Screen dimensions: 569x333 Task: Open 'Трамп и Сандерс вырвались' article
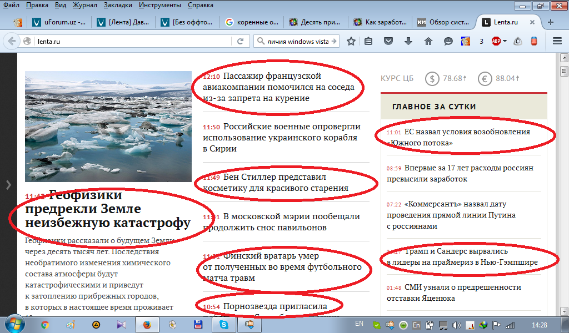point(462,256)
